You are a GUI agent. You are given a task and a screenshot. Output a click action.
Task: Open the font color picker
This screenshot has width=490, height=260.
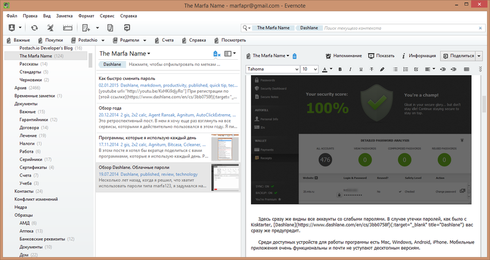click(327, 69)
